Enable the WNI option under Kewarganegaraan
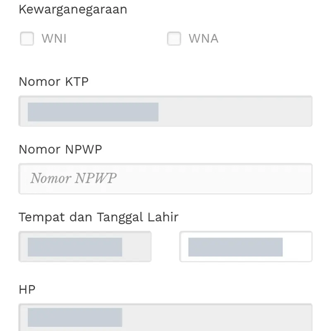This screenshot has height=331, width=331. [27, 38]
